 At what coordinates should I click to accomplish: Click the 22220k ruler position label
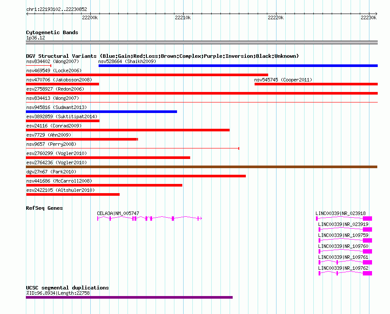276,18
